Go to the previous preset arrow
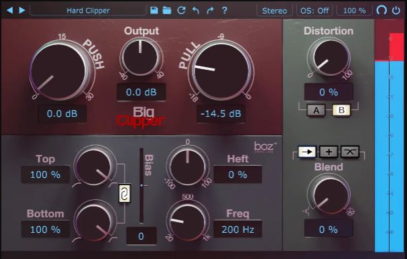Screen dimensions: 407x259 [x=10, y=10]
